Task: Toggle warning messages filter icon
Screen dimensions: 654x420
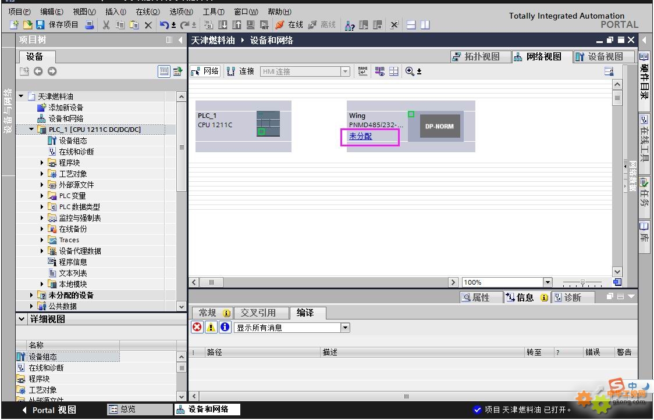Action: coord(211,327)
